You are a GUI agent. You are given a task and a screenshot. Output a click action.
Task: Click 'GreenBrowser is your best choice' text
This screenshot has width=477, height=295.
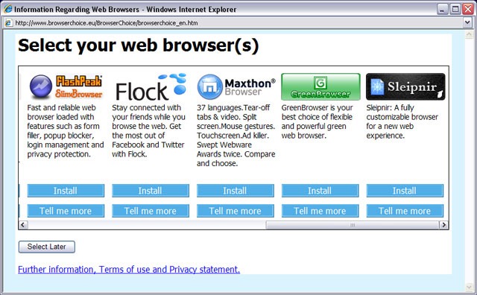click(x=317, y=121)
